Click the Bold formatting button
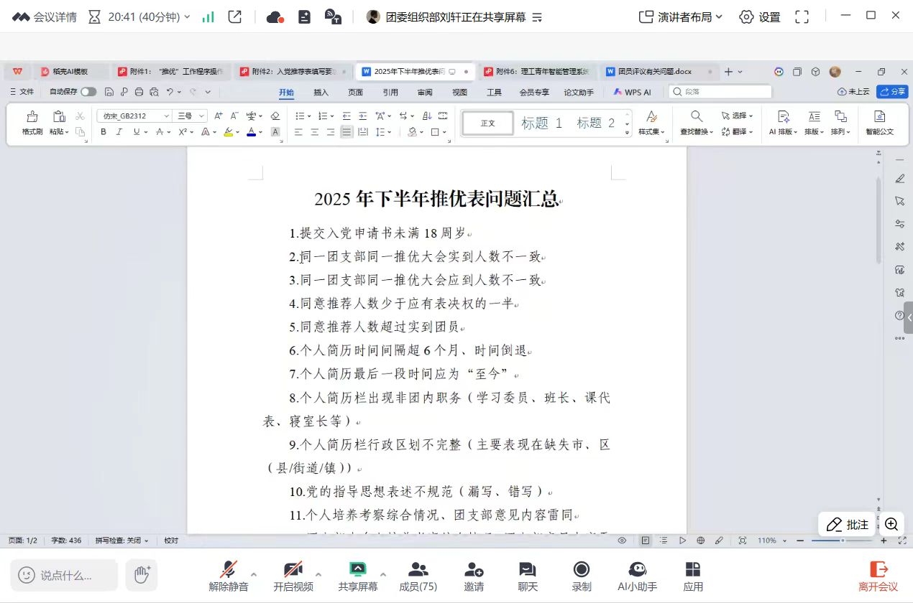913x603 pixels. coord(104,132)
